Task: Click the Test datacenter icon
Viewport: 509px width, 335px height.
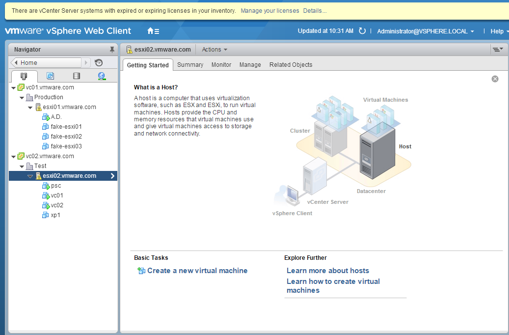Action: coord(29,166)
